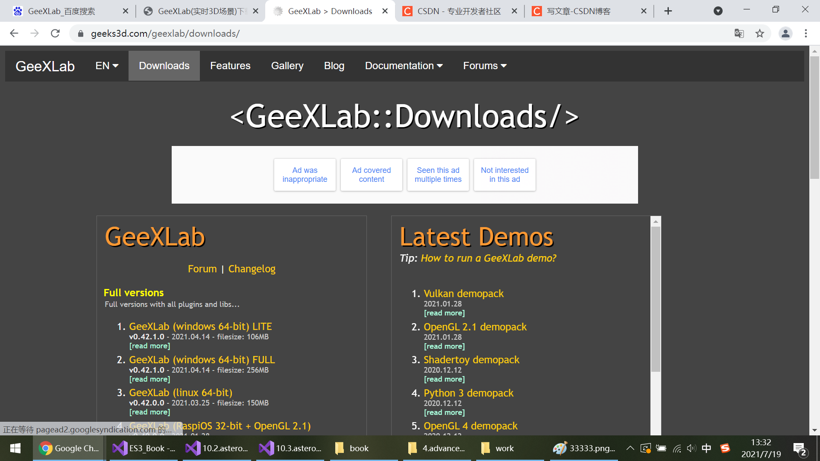This screenshot has width=820, height=461.
Task: Expand the Forums dropdown
Action: tap(484, 65)
